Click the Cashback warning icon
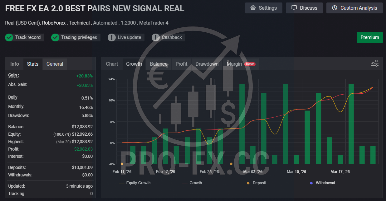This screenshot has width=386, height=201. 156,37
